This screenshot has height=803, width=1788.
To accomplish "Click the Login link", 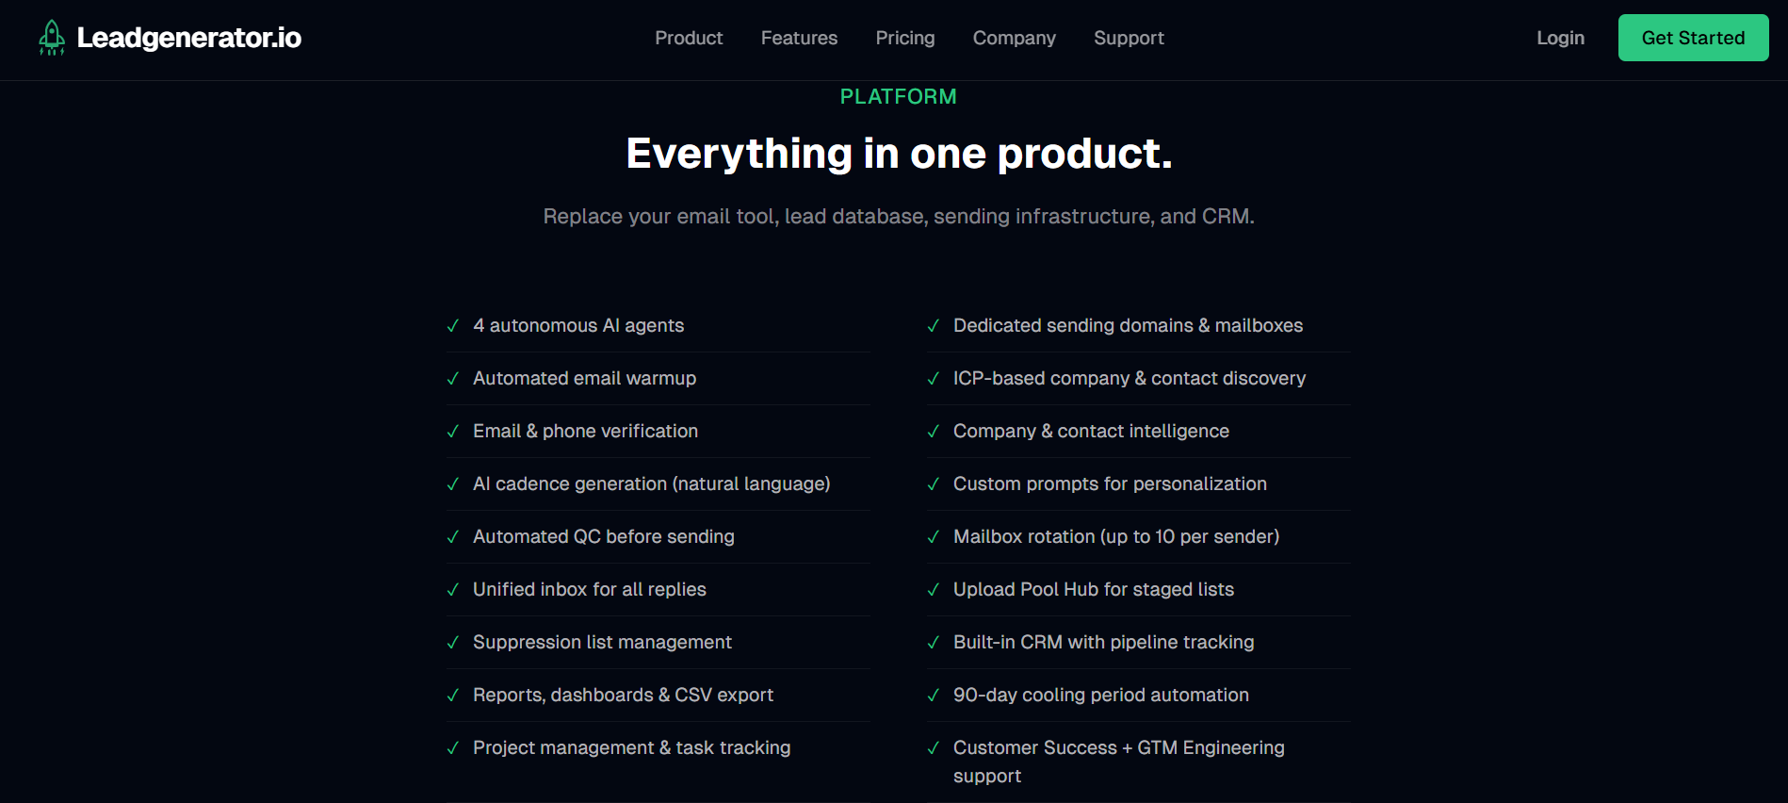I will point(1560,38).
